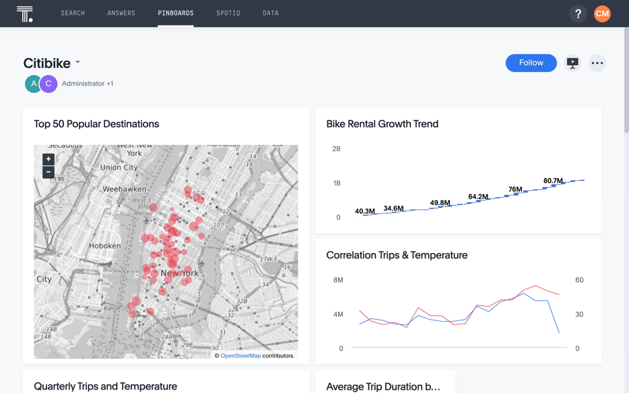Click the Average Trip Duration card title
This screenshot has height=393, width=629.
coord(383,386)
